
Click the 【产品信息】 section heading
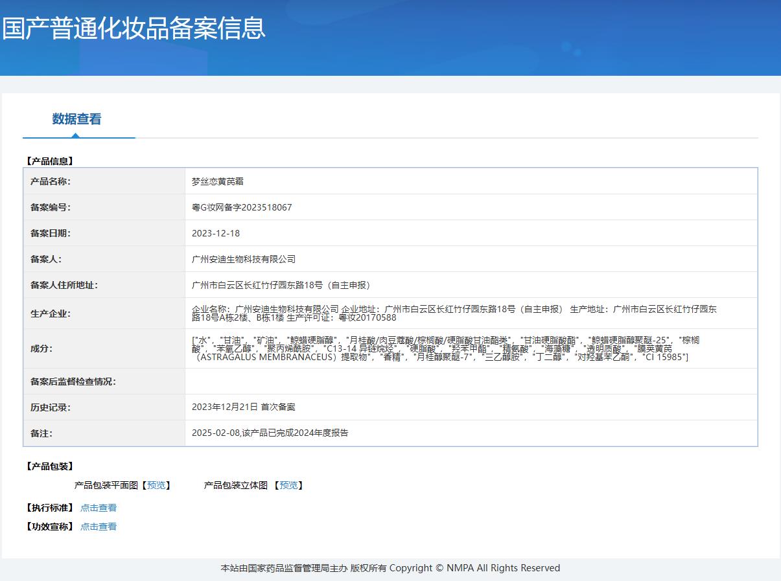50,161
